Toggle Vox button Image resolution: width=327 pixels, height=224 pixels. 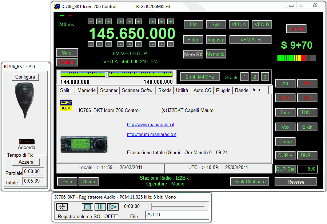click(x=285, y=127)
